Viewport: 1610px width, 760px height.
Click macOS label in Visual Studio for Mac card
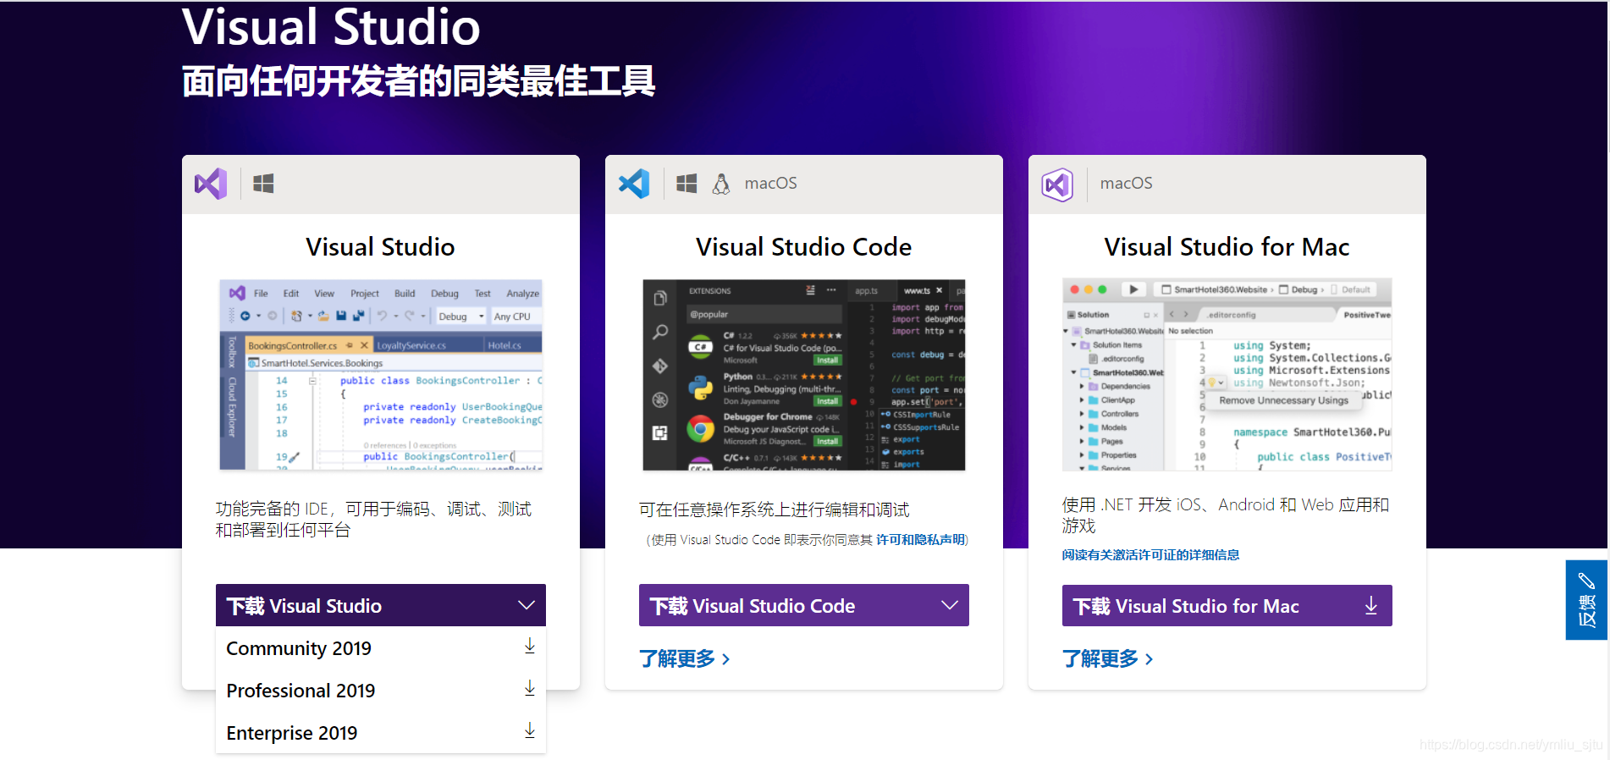tap(1126, 184)
